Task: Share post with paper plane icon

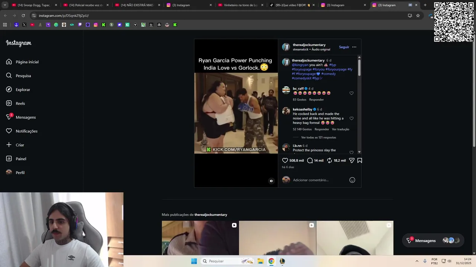Action: click(x=352, y=161)
